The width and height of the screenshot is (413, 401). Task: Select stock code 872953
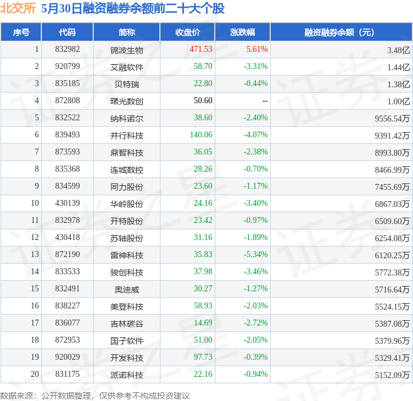(67, 340)
